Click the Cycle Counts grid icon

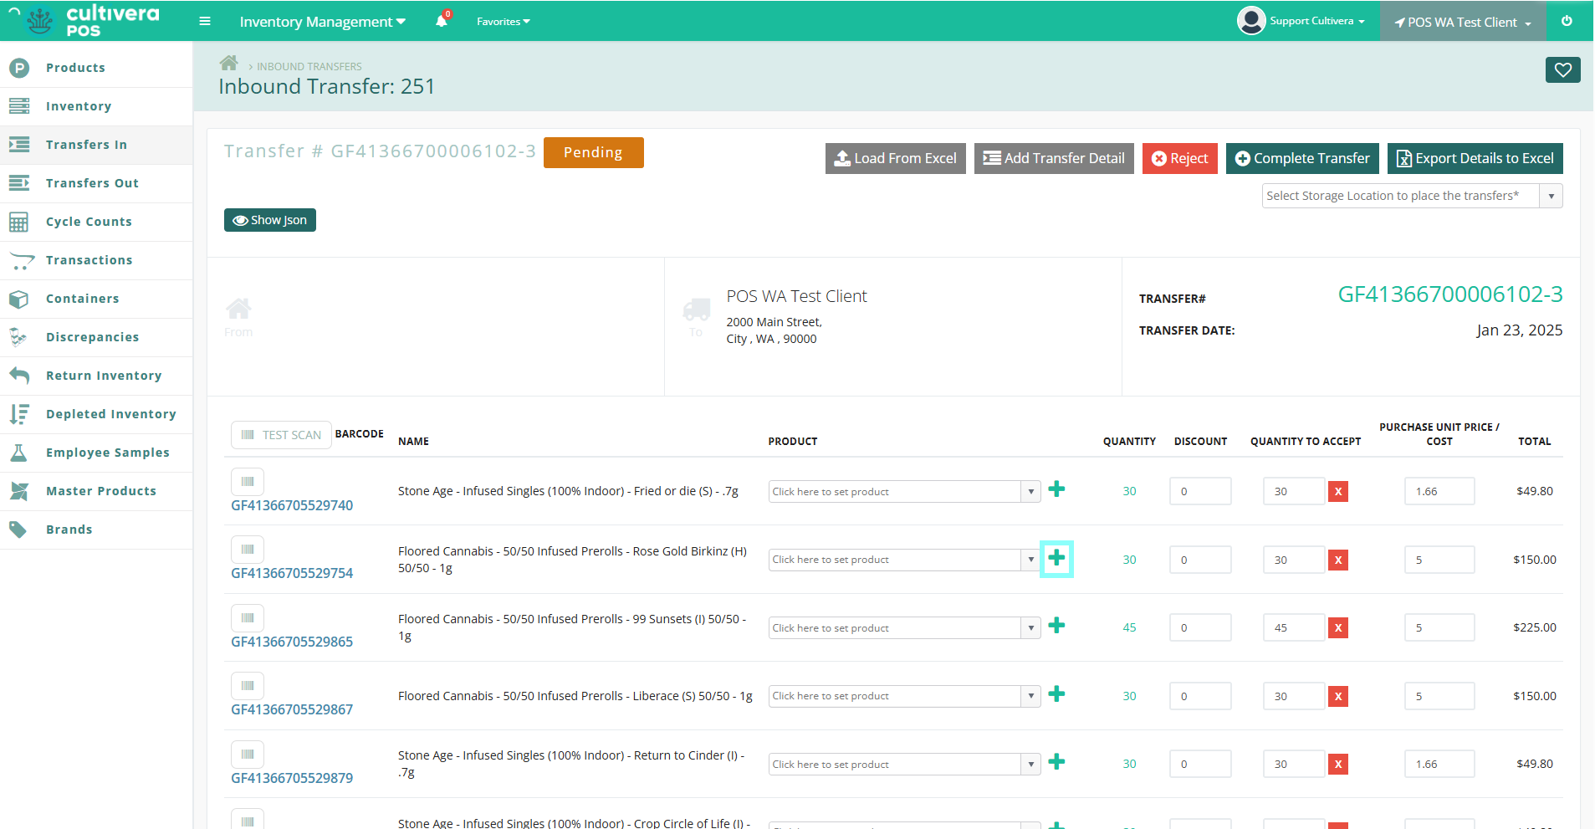(19, 222)
